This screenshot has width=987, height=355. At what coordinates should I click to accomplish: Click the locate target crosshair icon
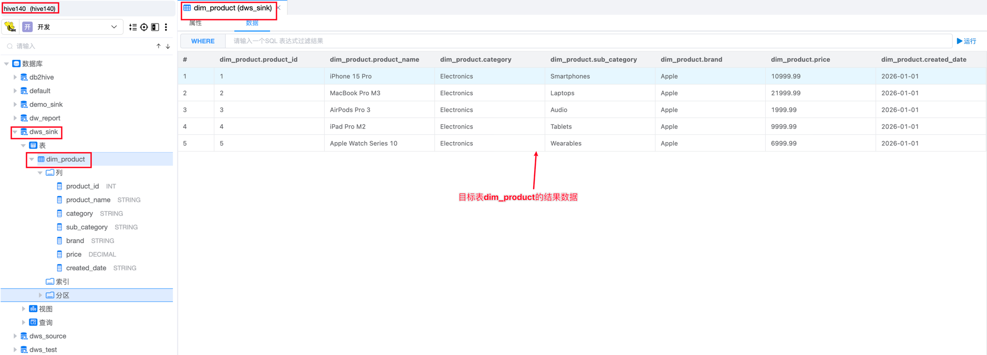click(x=144, y=27)
